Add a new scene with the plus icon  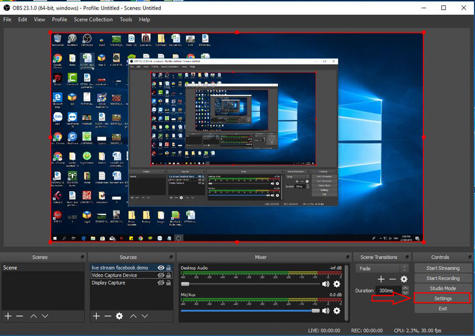click(x=8, y=316)
